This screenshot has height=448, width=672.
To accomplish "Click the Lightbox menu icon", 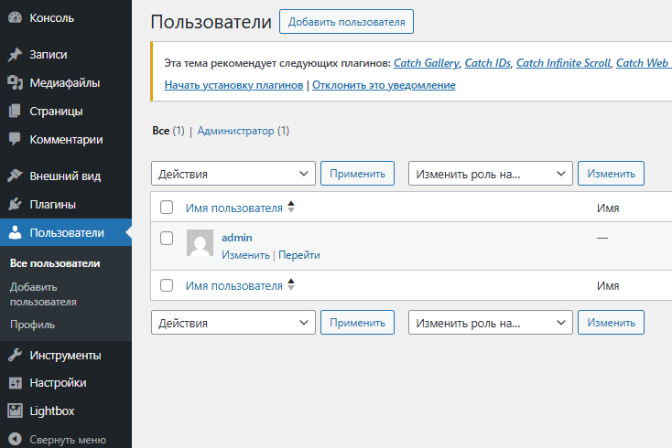I will (15, 411).
